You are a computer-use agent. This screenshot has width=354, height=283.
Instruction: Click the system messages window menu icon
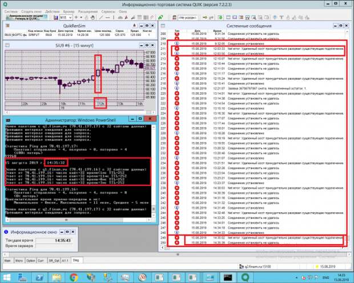pyautogui.click(x=163, y=26)
